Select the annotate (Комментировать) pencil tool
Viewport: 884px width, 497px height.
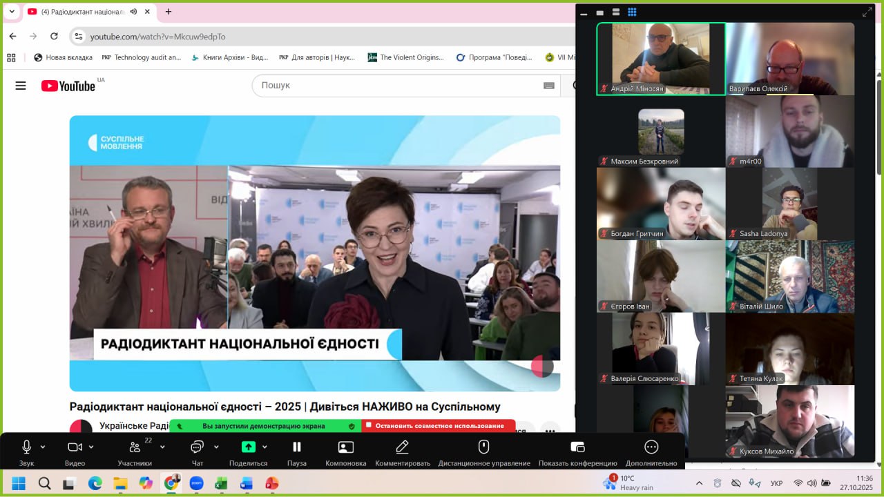pos(402,447)
